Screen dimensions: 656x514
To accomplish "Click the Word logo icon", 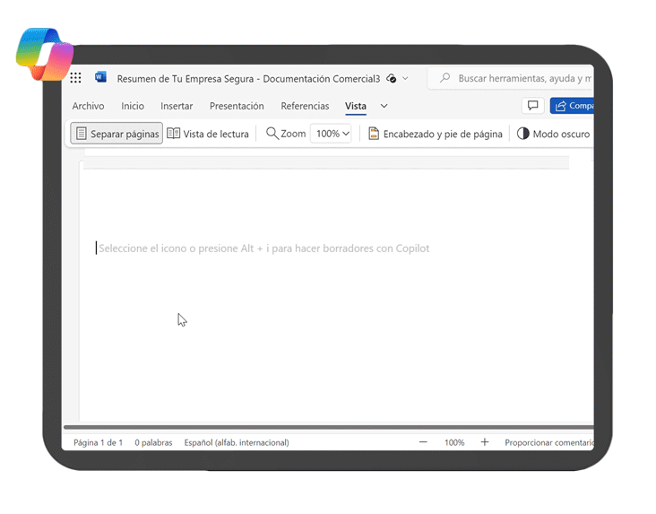I will point(100,78).
